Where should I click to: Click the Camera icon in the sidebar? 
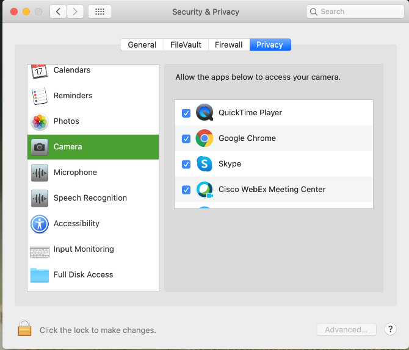click(x=40, y=147)
